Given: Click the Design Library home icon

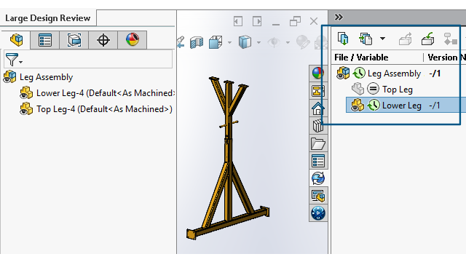Looking at the screenshot, I should click(x=317, y=108).
